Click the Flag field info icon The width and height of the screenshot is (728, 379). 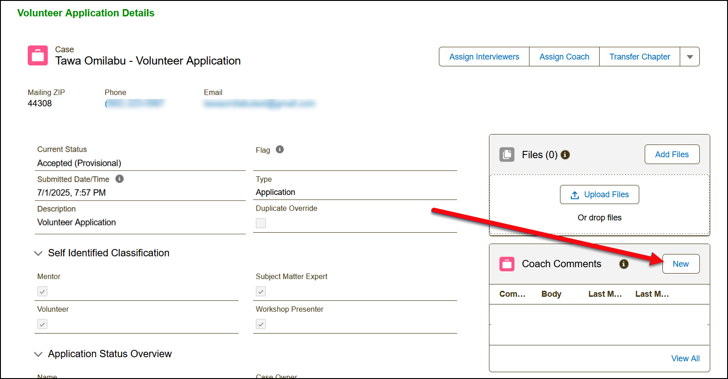280,150
